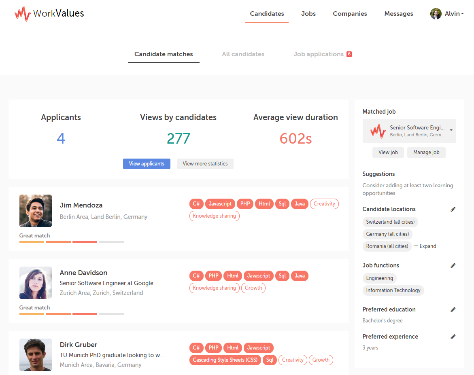Select Romania (all cities) location tag
Screen dimensions: 474x375
coord(387,246)
